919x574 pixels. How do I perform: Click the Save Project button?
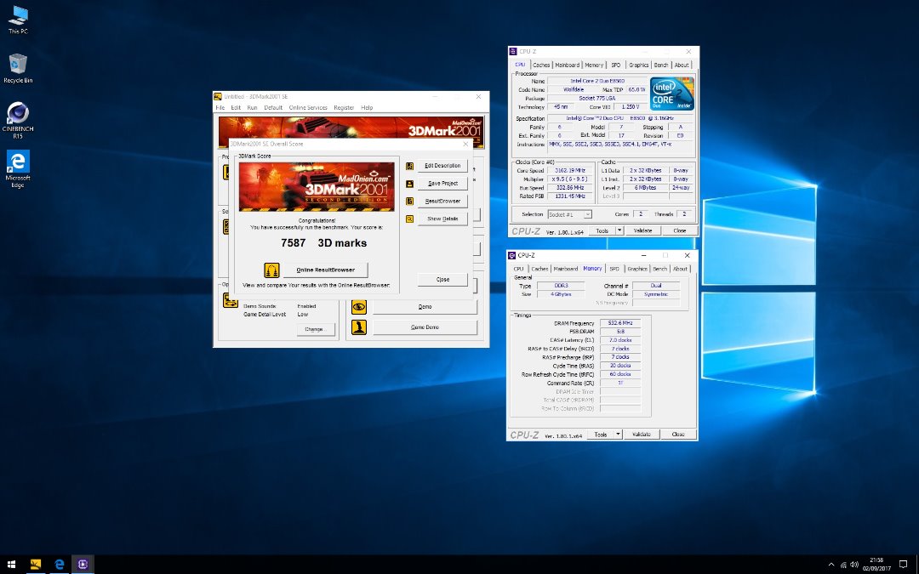click(442, 184)
